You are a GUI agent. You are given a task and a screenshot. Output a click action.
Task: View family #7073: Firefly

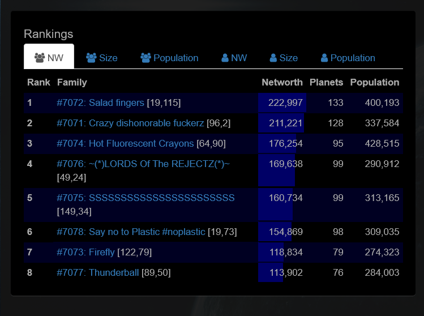[x=85, y=252]
